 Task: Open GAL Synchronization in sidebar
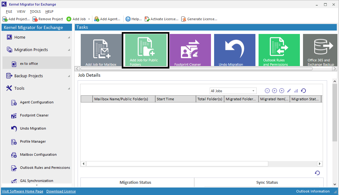[x=37, y=180]
